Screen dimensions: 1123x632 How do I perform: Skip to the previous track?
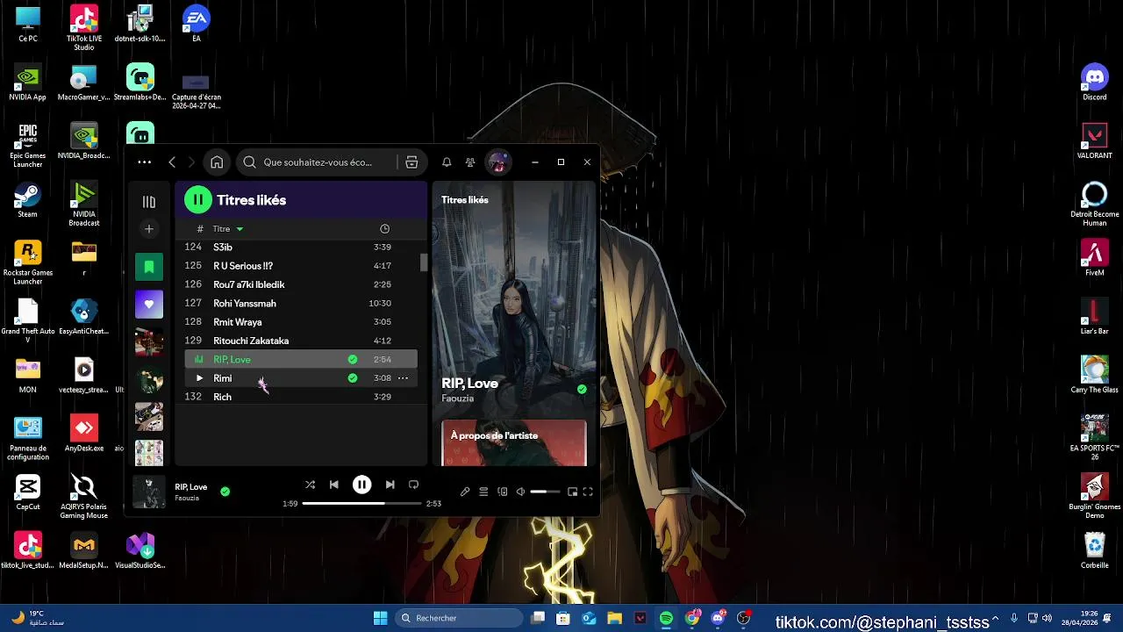point(333,485)
